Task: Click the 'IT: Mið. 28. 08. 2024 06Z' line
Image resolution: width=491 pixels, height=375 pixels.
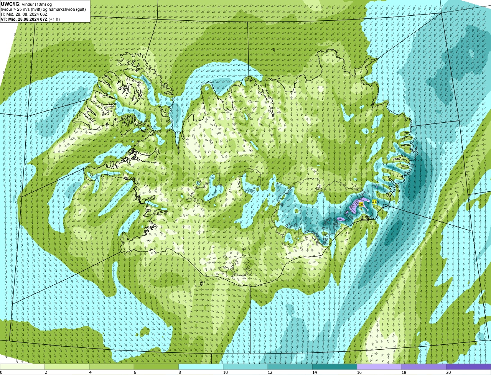Action: pos(24,14)
